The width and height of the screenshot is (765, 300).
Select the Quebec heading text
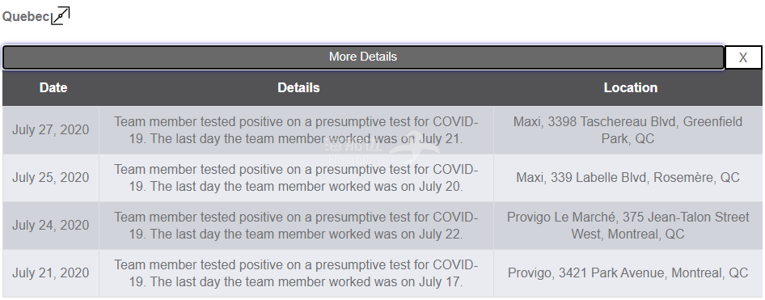point(26,17)
